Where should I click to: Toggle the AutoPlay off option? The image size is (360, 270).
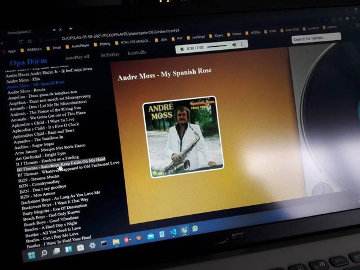click(x=77, y=58)
